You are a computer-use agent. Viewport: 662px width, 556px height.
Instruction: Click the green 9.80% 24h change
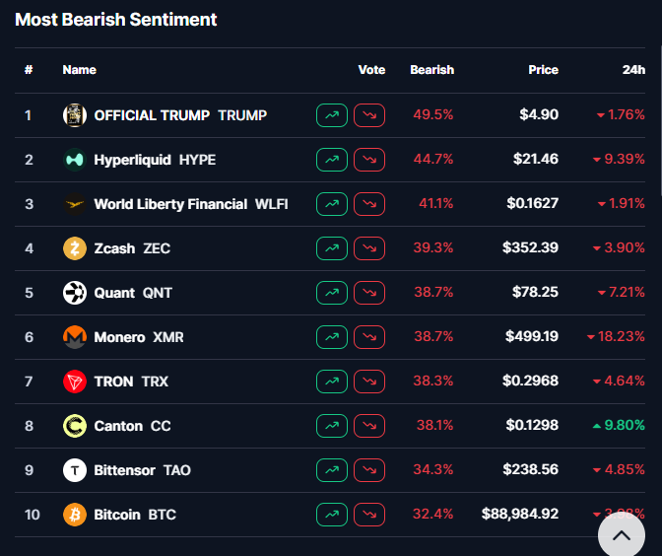click(x=619, y=425)
